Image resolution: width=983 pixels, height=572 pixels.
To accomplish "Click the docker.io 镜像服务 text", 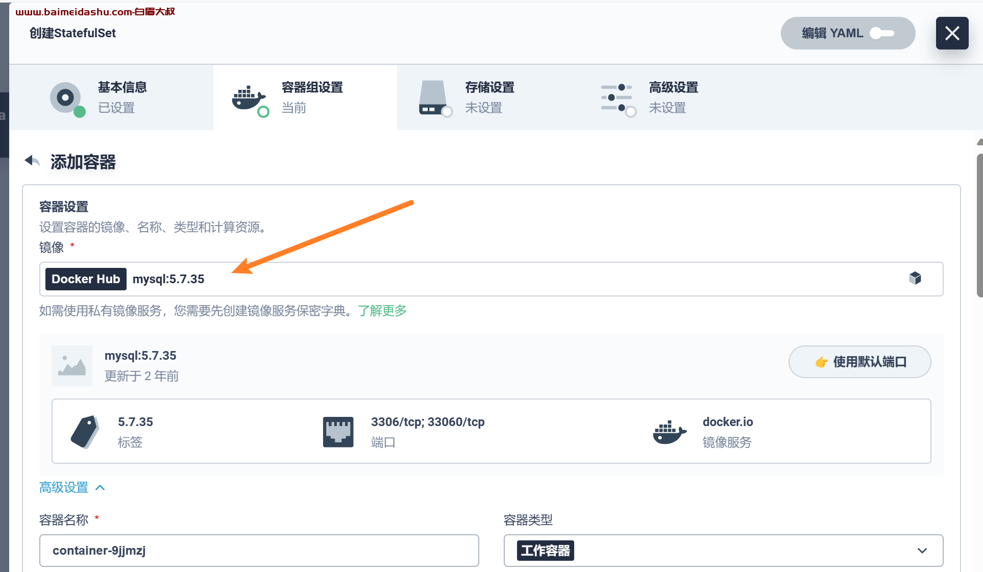I will [728, 432].
